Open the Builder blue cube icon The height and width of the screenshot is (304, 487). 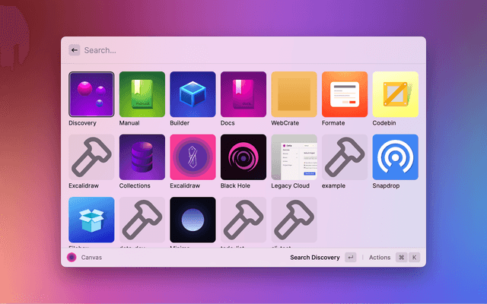pos(193,94)
